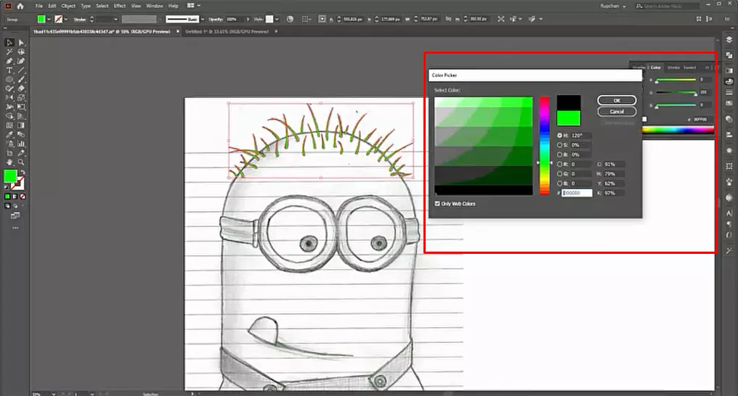Select the Type tool

point(9,70)
